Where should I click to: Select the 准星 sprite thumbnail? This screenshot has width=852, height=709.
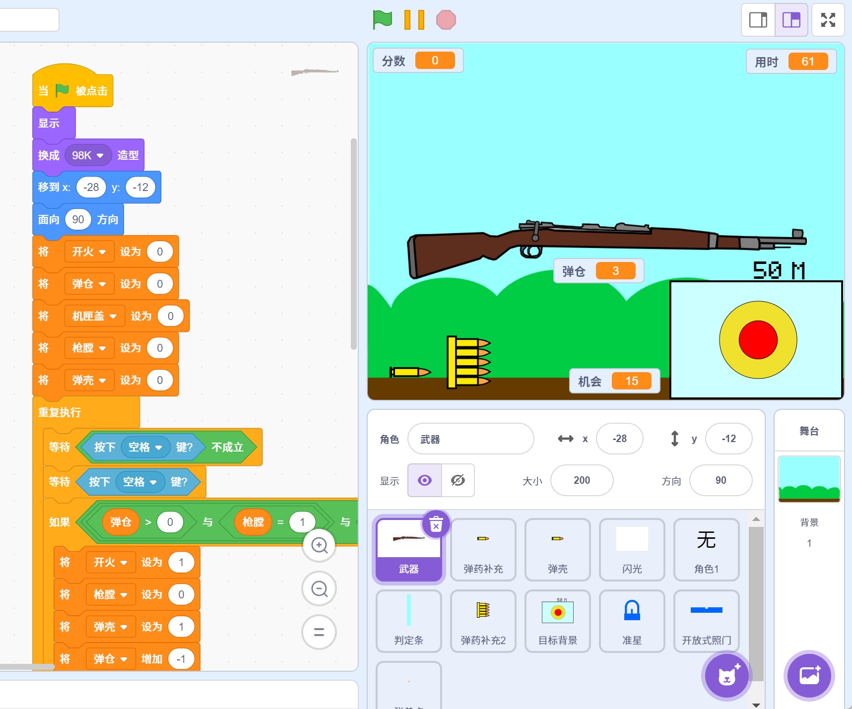tap(632, 621)
